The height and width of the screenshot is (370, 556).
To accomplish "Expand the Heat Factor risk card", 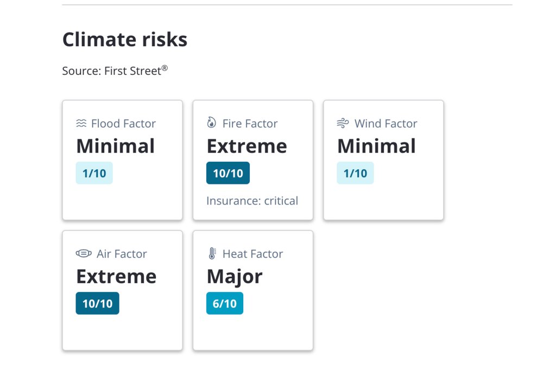I will coord(252,290).
